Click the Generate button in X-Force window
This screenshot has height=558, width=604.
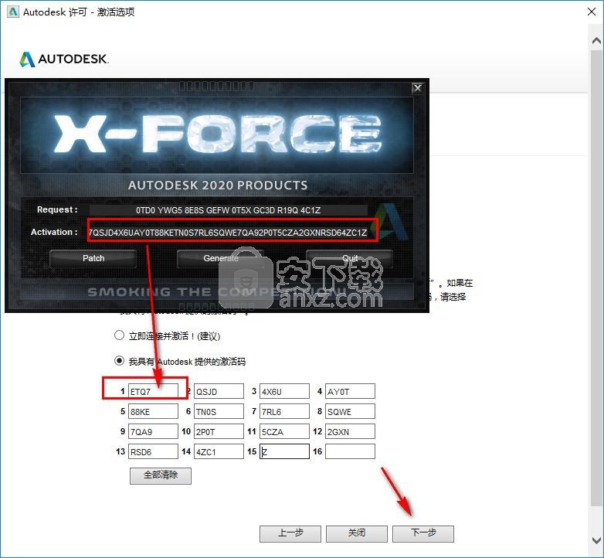point(220,258)
